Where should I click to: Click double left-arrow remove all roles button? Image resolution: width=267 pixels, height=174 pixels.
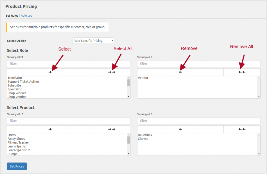pyautogui.click(x=242, y=72)
